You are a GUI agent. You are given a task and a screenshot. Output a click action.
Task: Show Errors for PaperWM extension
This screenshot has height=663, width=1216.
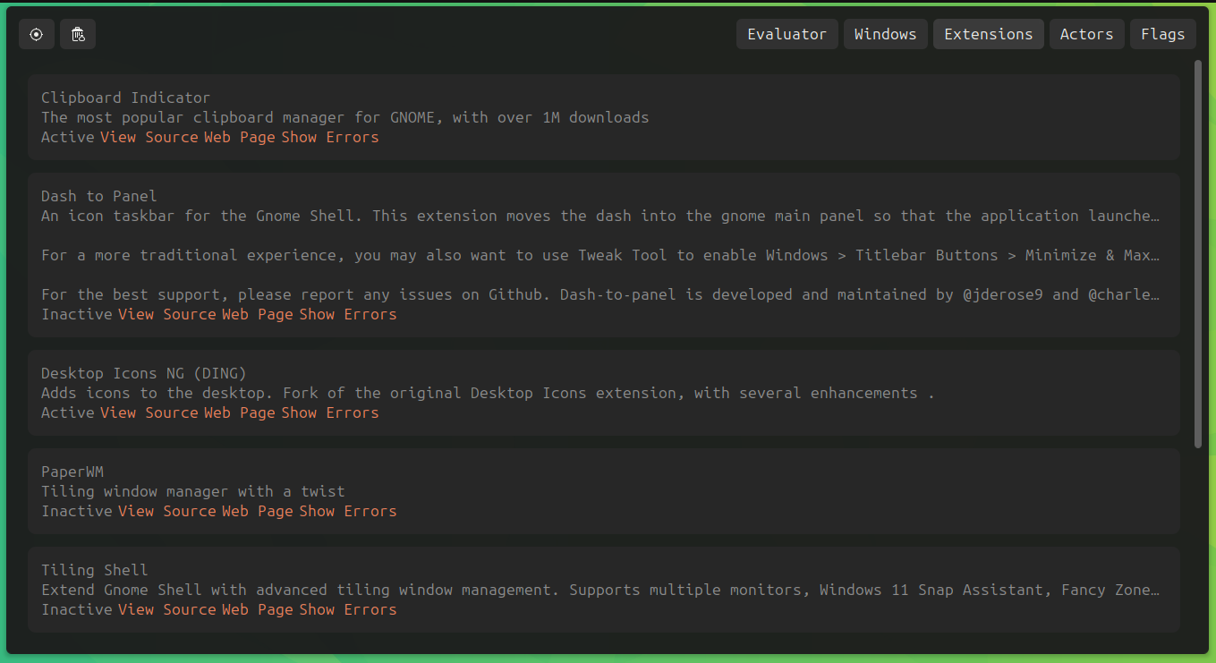point(348,511)
